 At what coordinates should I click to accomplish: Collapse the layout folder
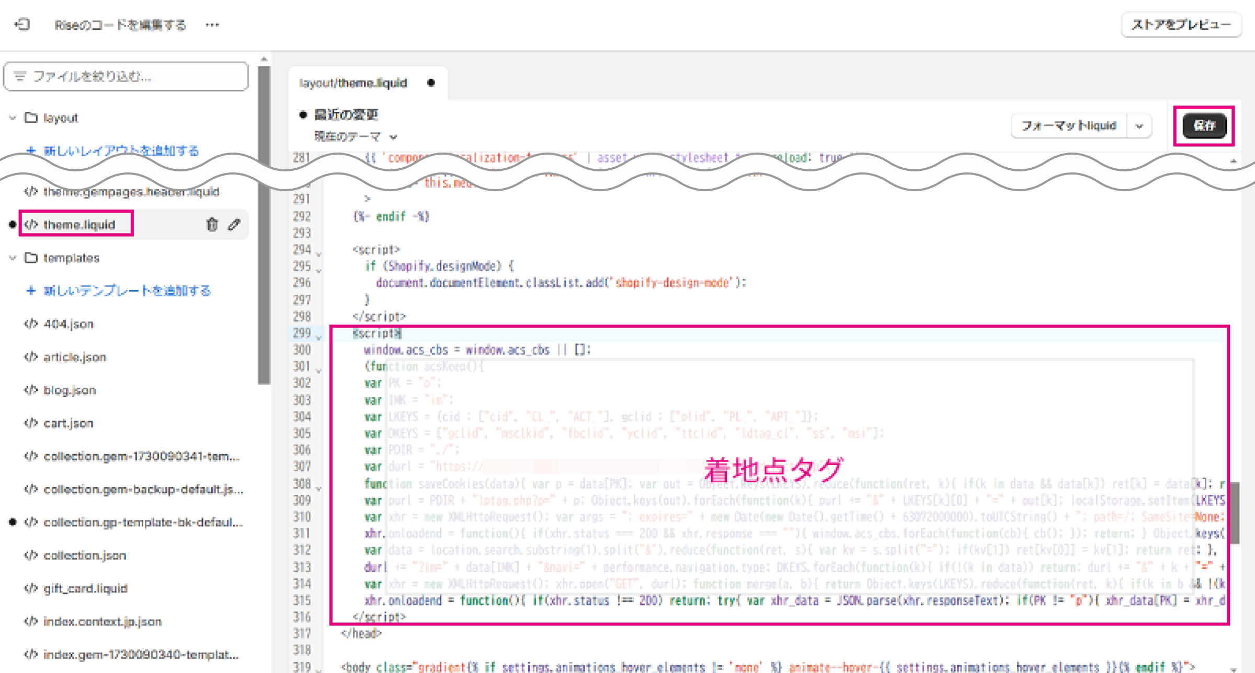click(13, 118)
